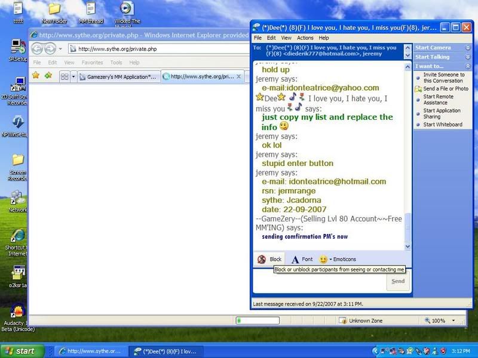Expand hidden system tray icons arrow
The width and height of the screenshot is (478, 358).
(375, 351)
